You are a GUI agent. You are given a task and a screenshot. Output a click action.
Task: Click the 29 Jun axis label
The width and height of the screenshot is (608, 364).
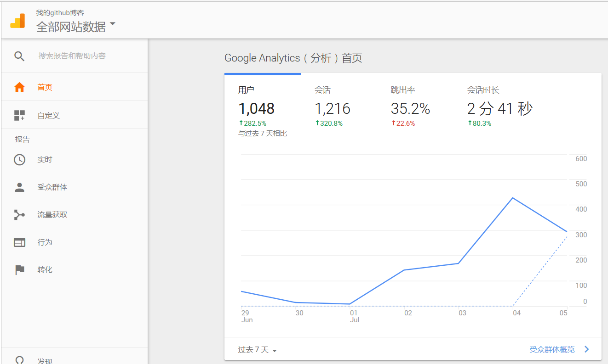coord(247,316)
